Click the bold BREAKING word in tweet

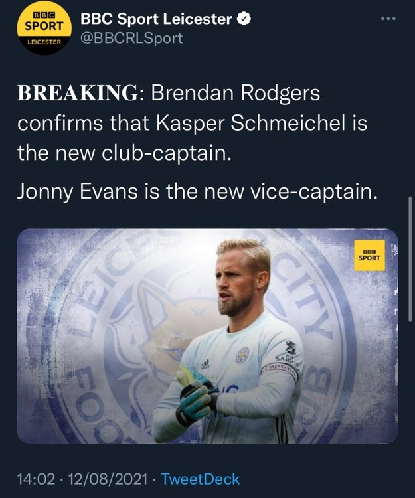(x=78, y=93)
